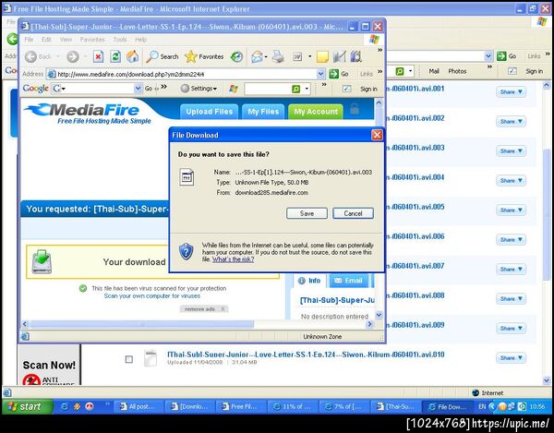Click Go button in background IE window
554x433 pixels.
pos(507,55)
